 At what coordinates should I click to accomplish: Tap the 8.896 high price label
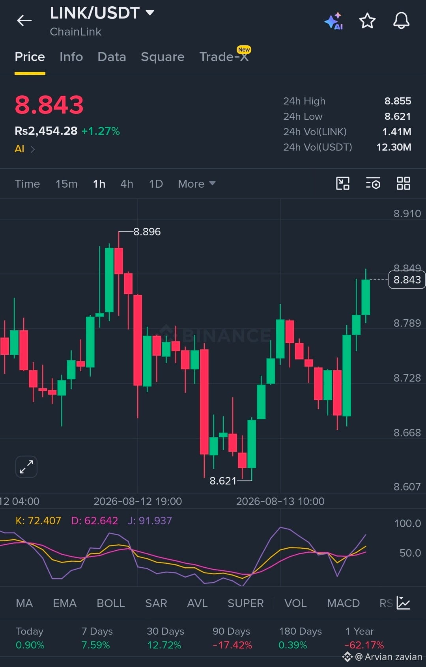(x=147, y=232)
